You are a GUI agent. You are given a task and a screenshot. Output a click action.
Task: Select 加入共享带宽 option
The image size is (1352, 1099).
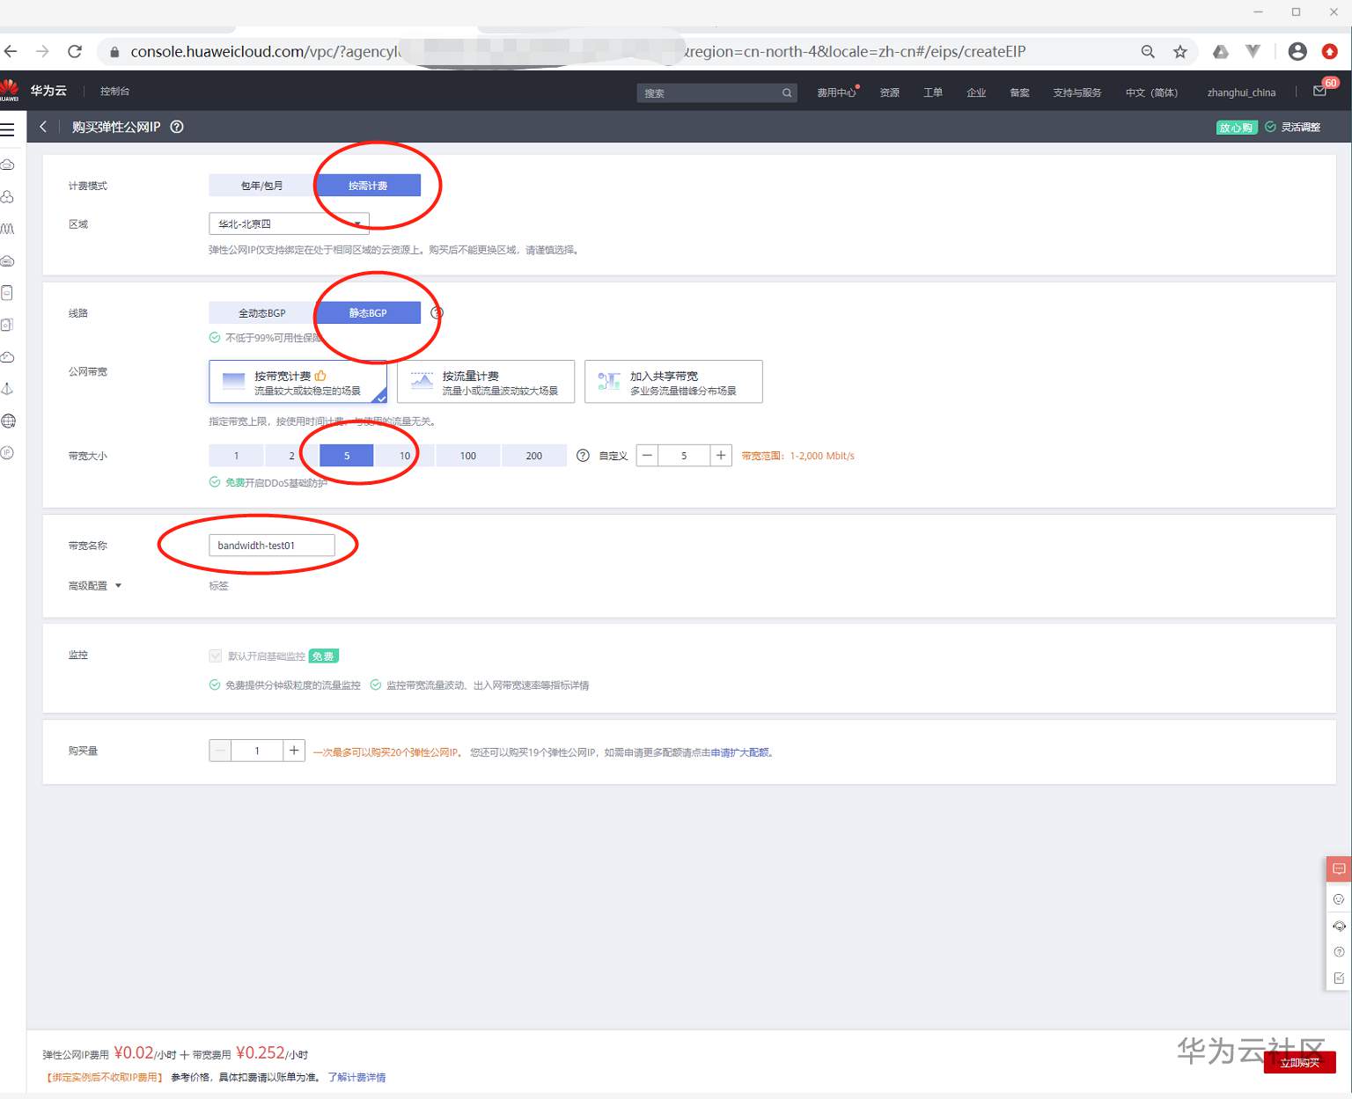(x=673, y=382)
